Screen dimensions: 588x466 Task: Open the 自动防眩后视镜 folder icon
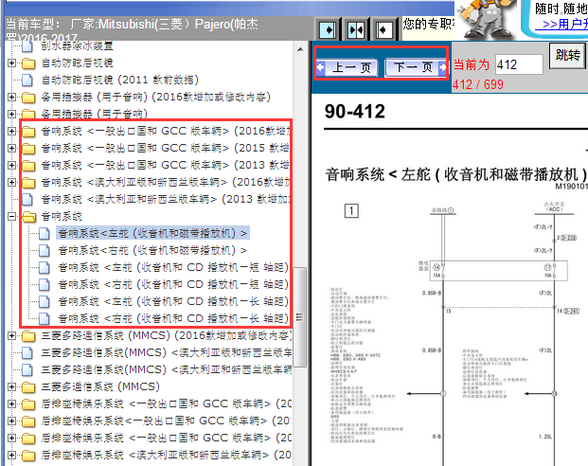click(28, 63)
